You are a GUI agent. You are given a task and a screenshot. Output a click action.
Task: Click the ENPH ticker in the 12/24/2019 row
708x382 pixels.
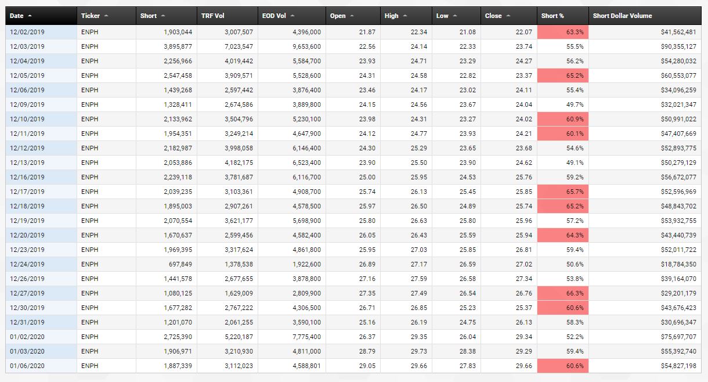pos(90,264)
